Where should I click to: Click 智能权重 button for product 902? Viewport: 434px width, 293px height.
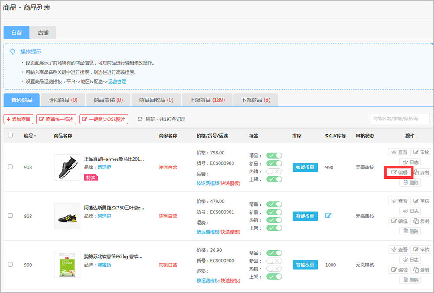click(x=305, y=216)
